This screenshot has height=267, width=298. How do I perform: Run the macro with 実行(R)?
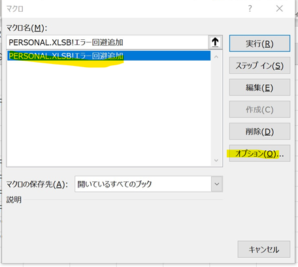pyautogui.click(x=259, y=44)
